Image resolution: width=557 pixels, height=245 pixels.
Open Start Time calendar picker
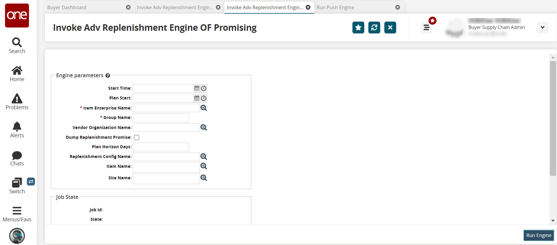coord(197,88)
